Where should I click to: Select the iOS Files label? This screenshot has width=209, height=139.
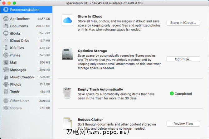[17, 48]
